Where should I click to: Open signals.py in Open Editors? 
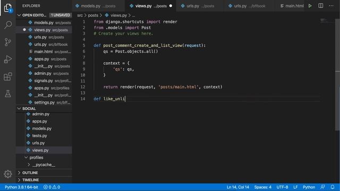pyautogui.click(x=44, y=81)
